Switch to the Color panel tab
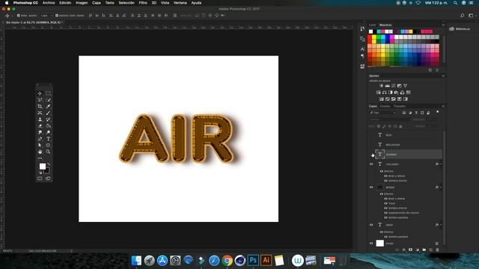The width and height of the screenshot is (479, 269). click(x=373, y=25)
